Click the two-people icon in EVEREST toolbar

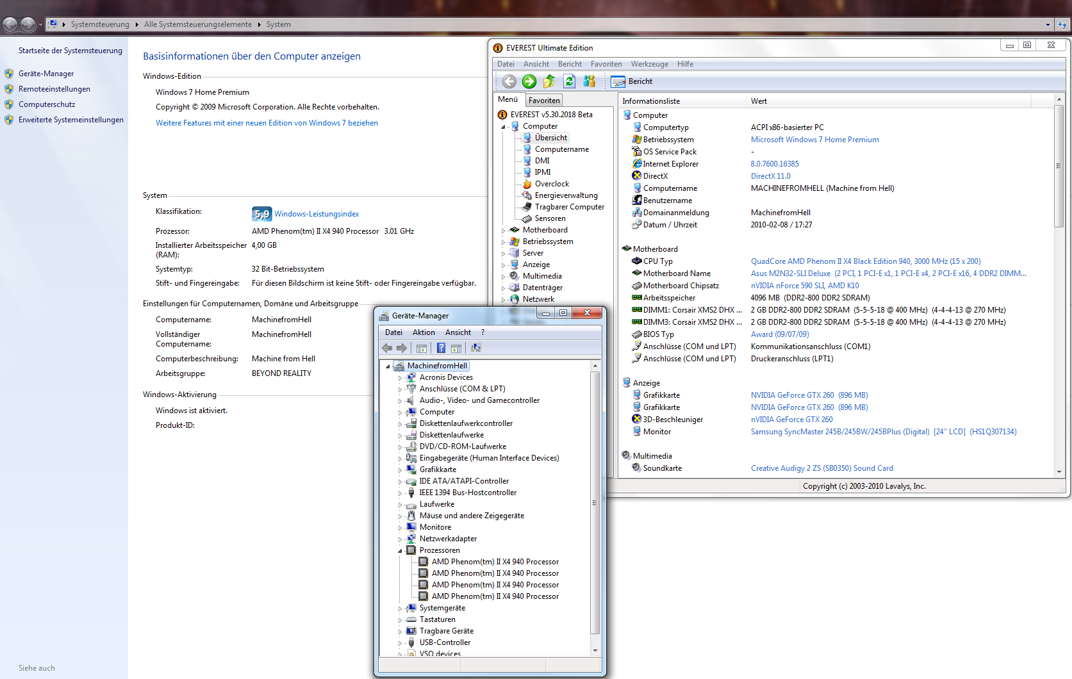click(590, 81)
